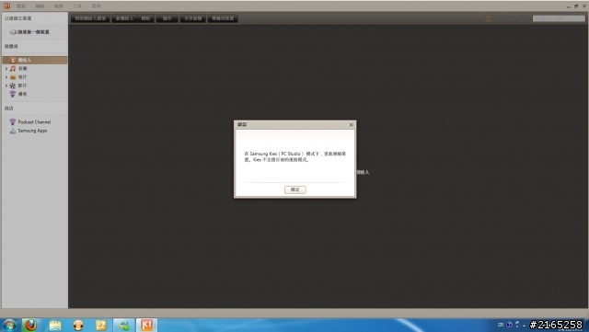Restore down the Kies window

[576, 6]
